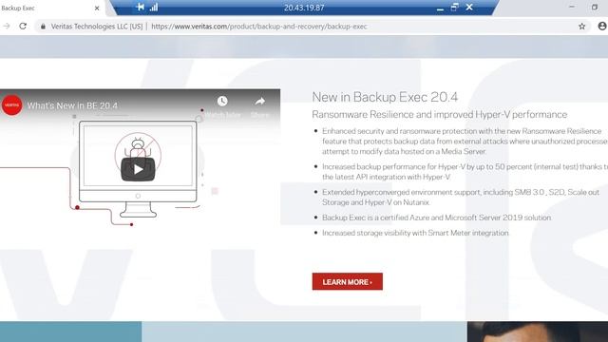Viewport: 608px width, 342px height.
Task: Maximize the outer browser window
Action: pos(595,7)
